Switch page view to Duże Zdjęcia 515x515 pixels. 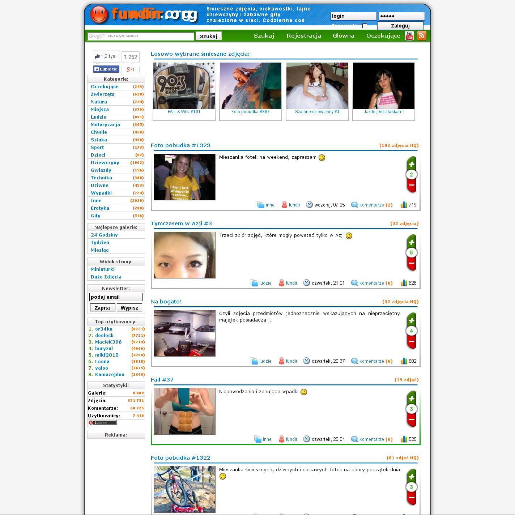(x=106, y=277)
